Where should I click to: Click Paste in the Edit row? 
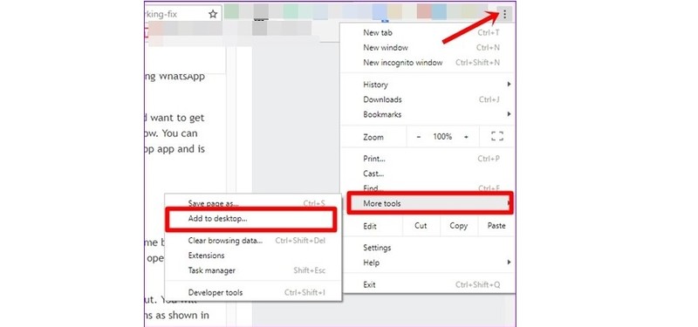tap(496, 226)
